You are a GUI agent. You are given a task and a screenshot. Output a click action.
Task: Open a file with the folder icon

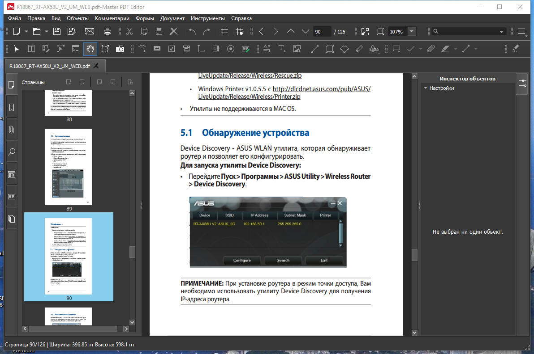click(36, 32)
